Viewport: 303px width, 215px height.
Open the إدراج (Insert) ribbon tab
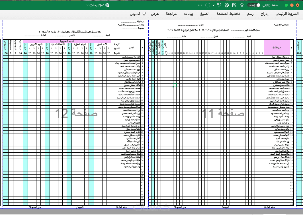265,14
